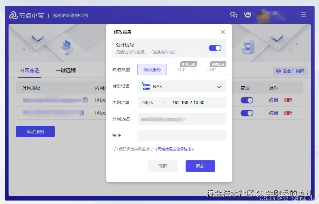Viewport: 319px width, 204px height.
Task: Click inside the 备注 input field
Action: (x=182, y=135)
